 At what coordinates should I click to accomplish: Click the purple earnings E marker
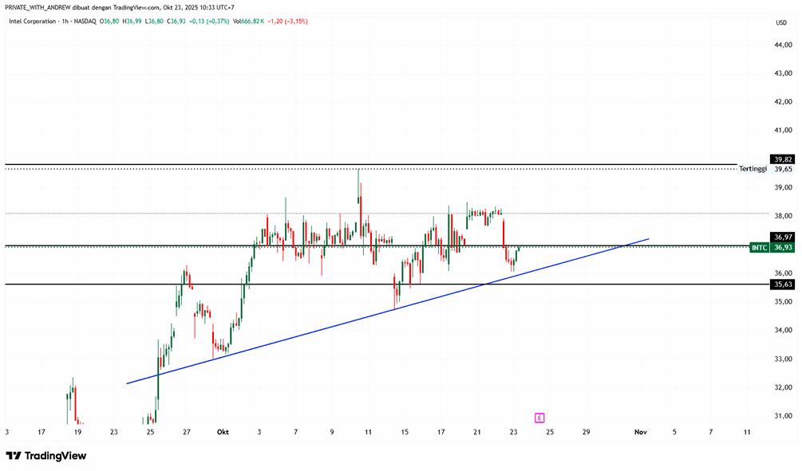point(539,417)
